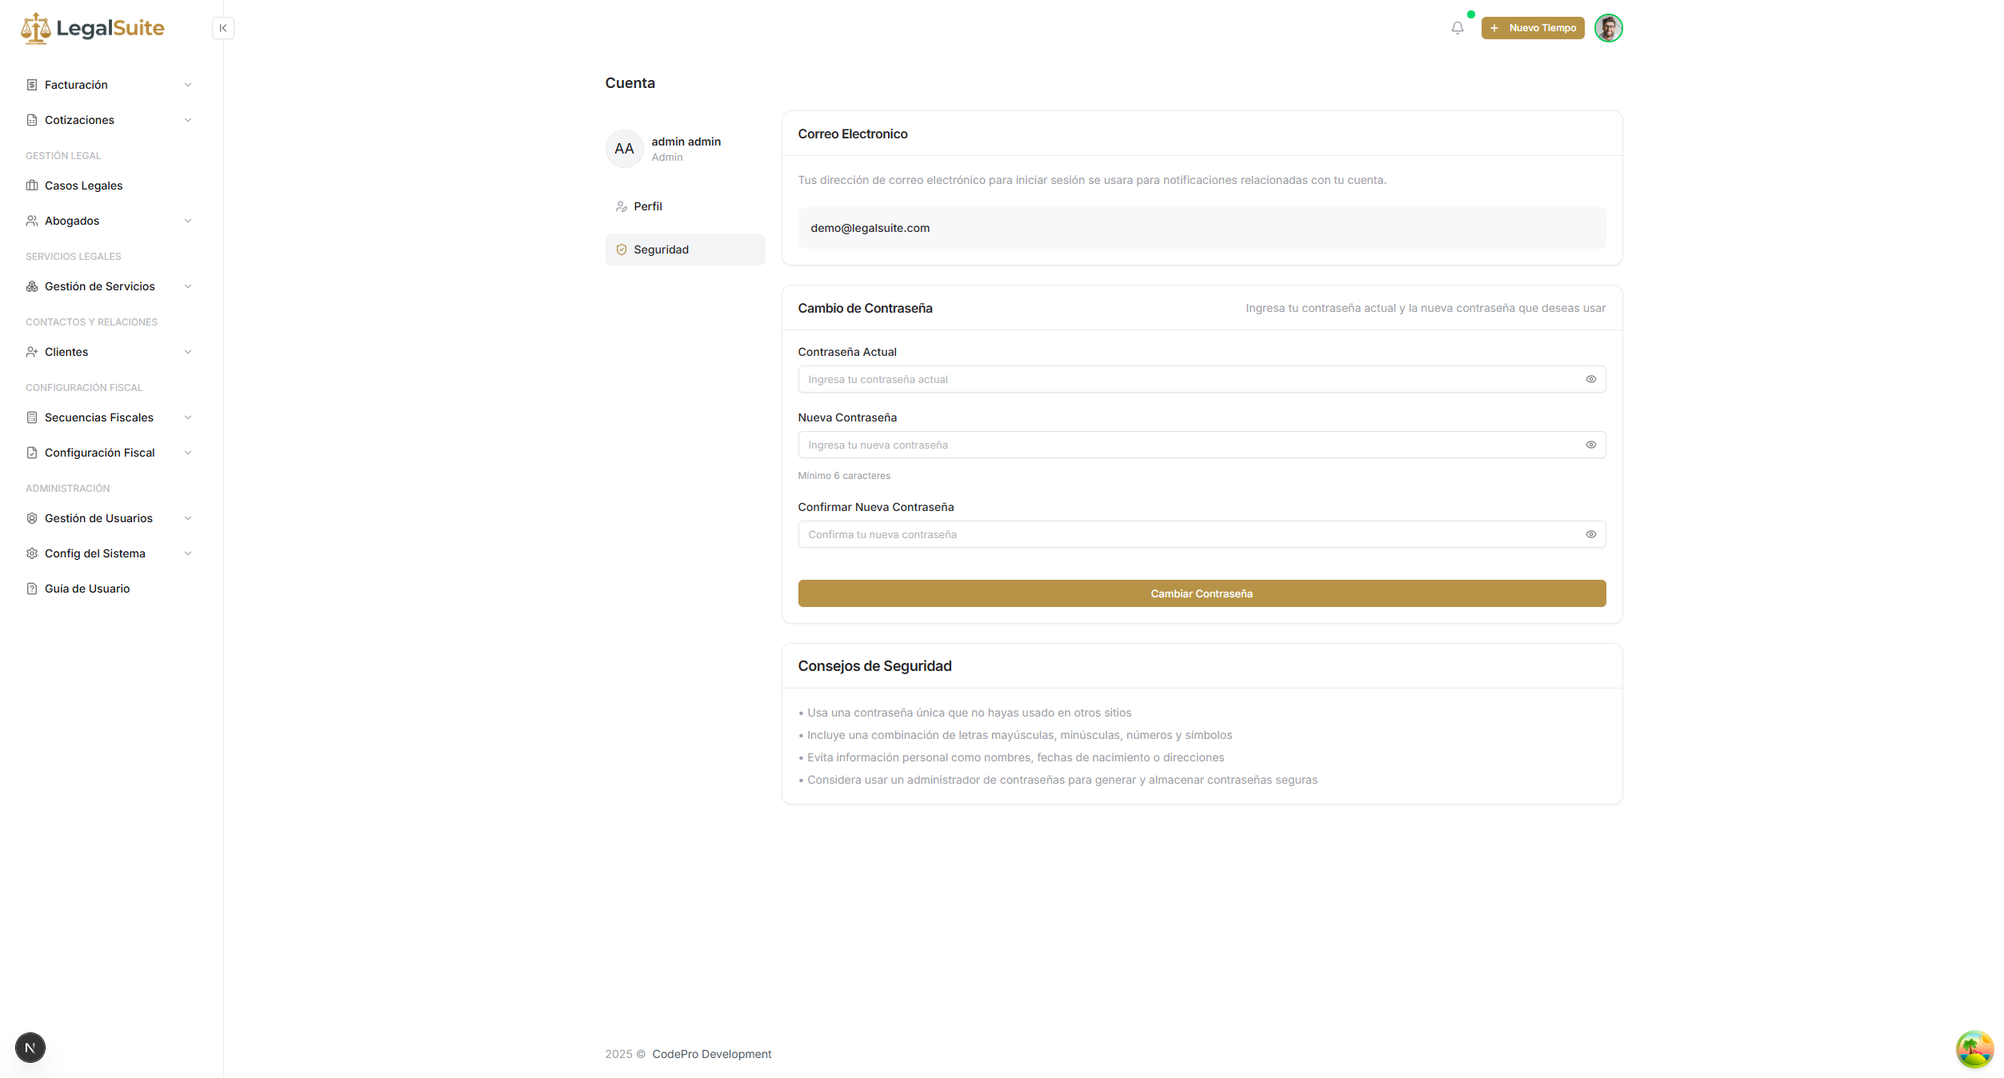2004x1078 pixels.
Task: Switch to the Perfil tab
Action: 647,206
